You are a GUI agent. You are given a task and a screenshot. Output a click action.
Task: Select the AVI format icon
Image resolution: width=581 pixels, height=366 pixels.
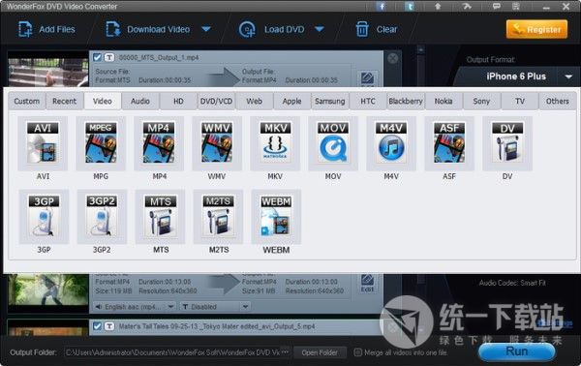(43, 143)
